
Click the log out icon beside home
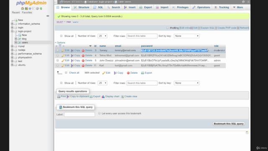[x=26, y=8]
